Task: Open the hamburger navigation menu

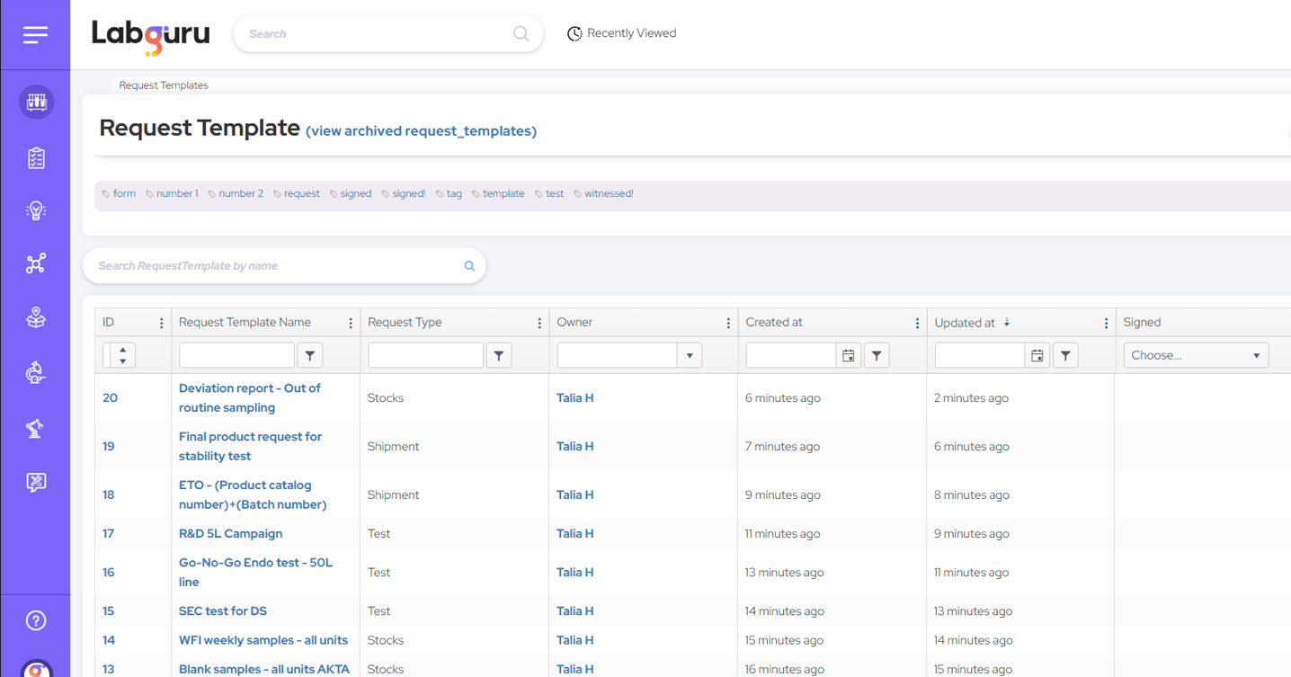Action: (35, 34)
